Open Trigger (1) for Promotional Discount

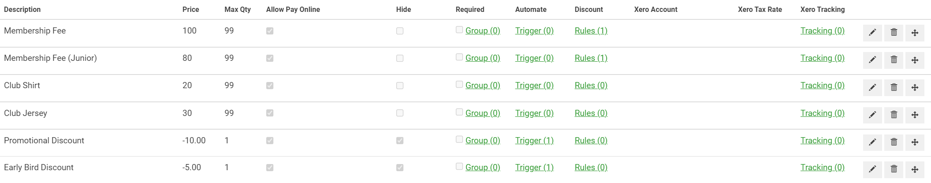pos(534,141)
